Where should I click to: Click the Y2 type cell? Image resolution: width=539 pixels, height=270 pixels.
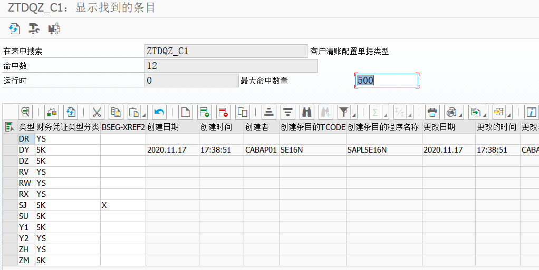[26, 238]
